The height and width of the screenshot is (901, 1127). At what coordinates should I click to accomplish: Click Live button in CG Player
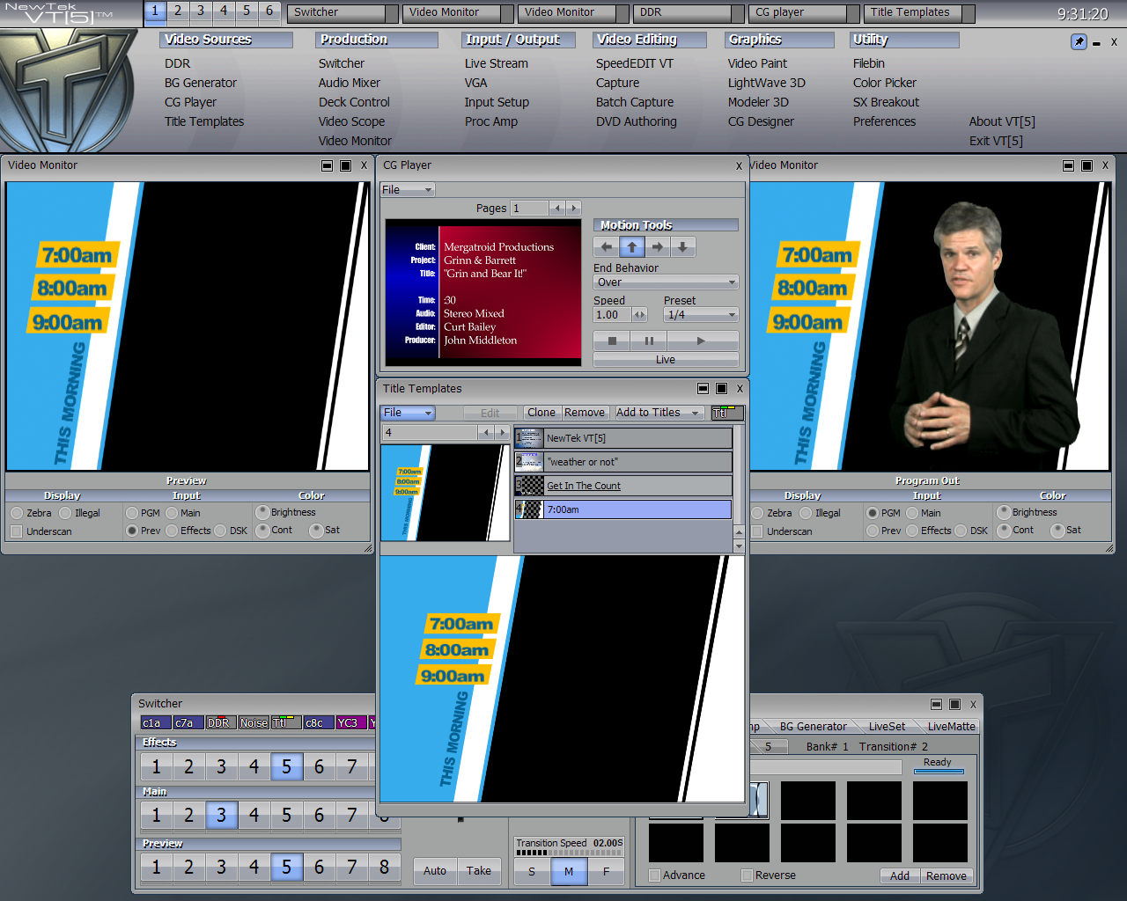[666, 360]
